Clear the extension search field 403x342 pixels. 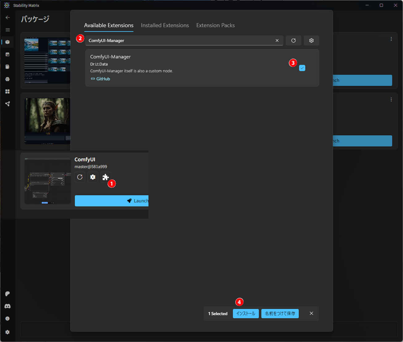click(x=277, y=40)
